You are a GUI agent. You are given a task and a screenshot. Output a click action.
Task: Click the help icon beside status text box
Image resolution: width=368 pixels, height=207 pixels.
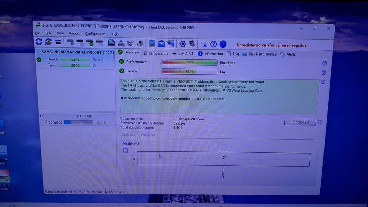323,82
